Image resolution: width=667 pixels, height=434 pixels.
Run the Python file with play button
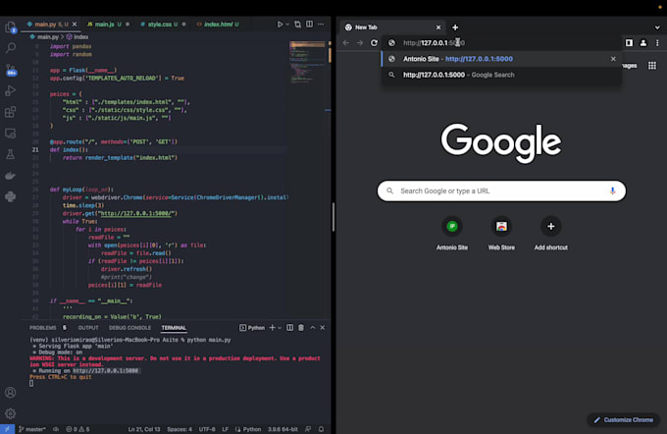click(280, 25)
